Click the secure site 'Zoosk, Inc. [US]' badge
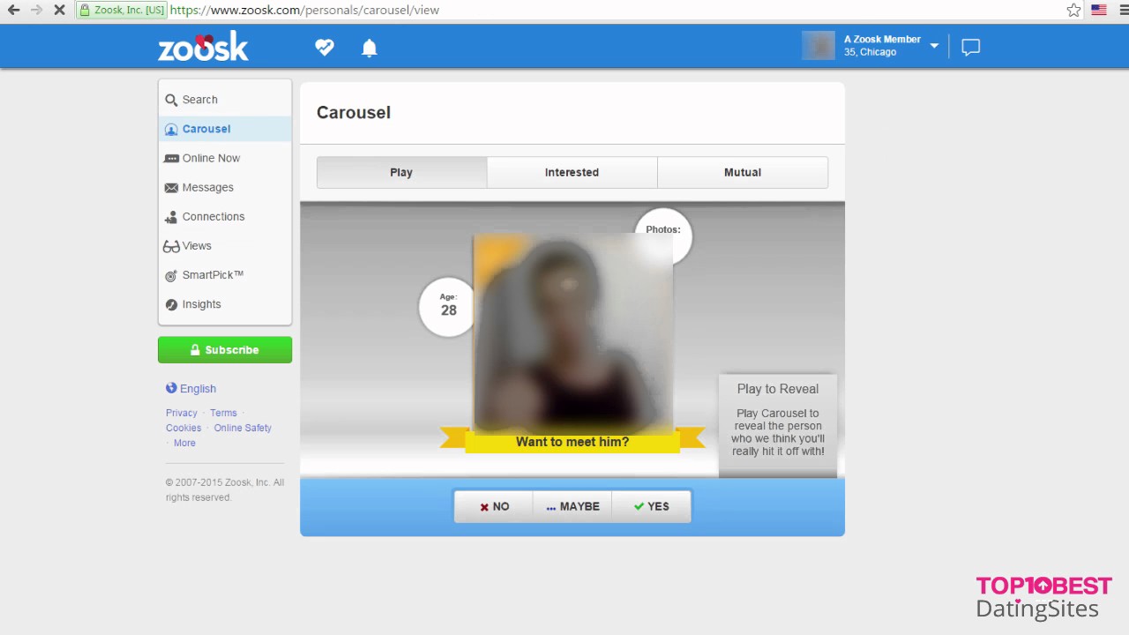The height and width of the screenshot is (635, 1129). click(x=123, y=10)
